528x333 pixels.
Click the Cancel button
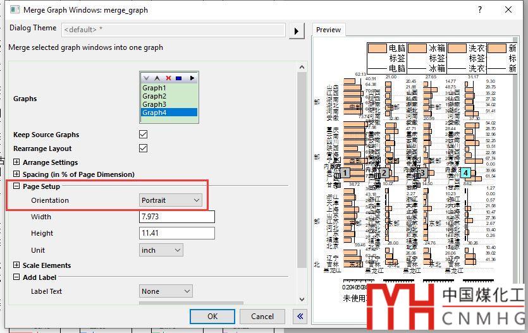click(262, 317)
